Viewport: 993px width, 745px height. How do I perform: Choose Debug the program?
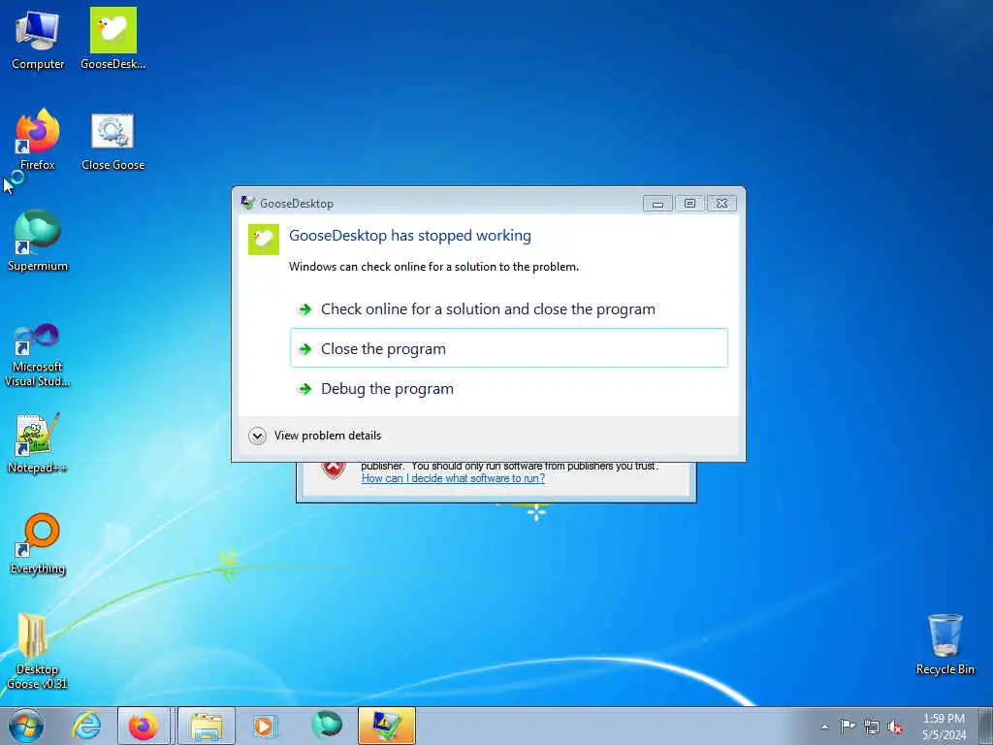pos(509,388)
